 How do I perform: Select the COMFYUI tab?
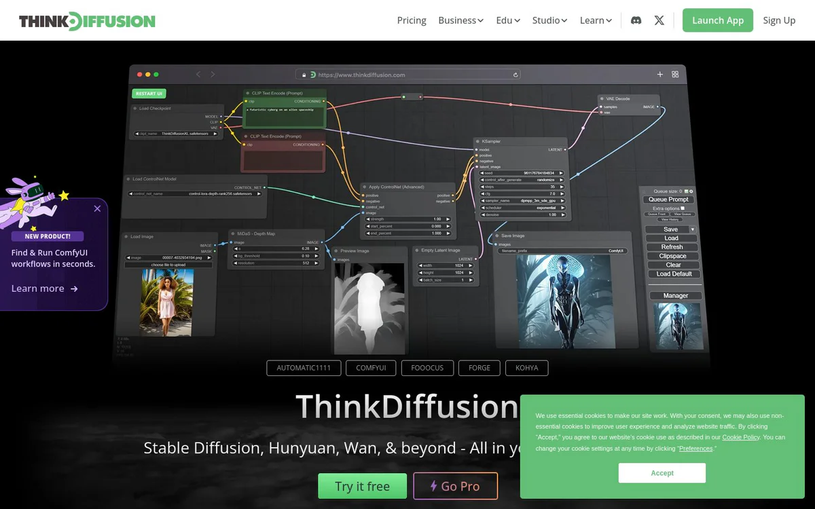pos(371,368)
